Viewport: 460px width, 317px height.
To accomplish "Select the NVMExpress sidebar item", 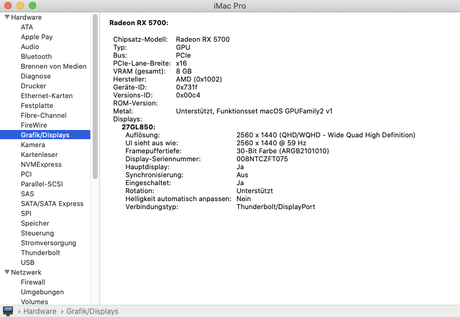I will 41,164.
